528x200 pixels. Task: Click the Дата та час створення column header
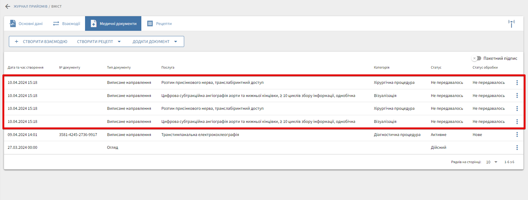point(25,67)
